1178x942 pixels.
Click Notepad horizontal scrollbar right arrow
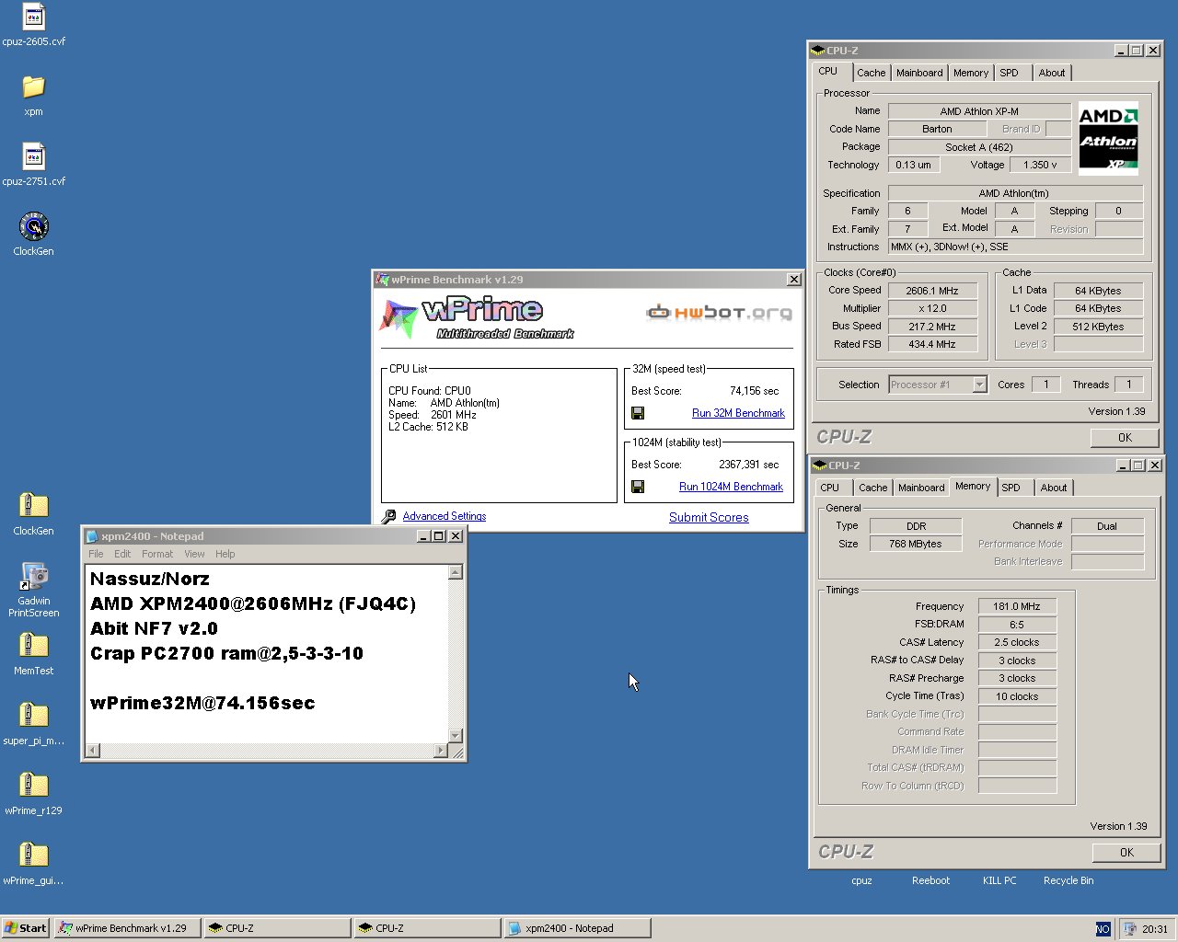coord(440,751)
